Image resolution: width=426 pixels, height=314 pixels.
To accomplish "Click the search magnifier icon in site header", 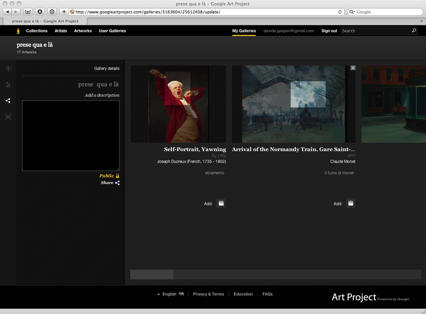I will 414,31.
